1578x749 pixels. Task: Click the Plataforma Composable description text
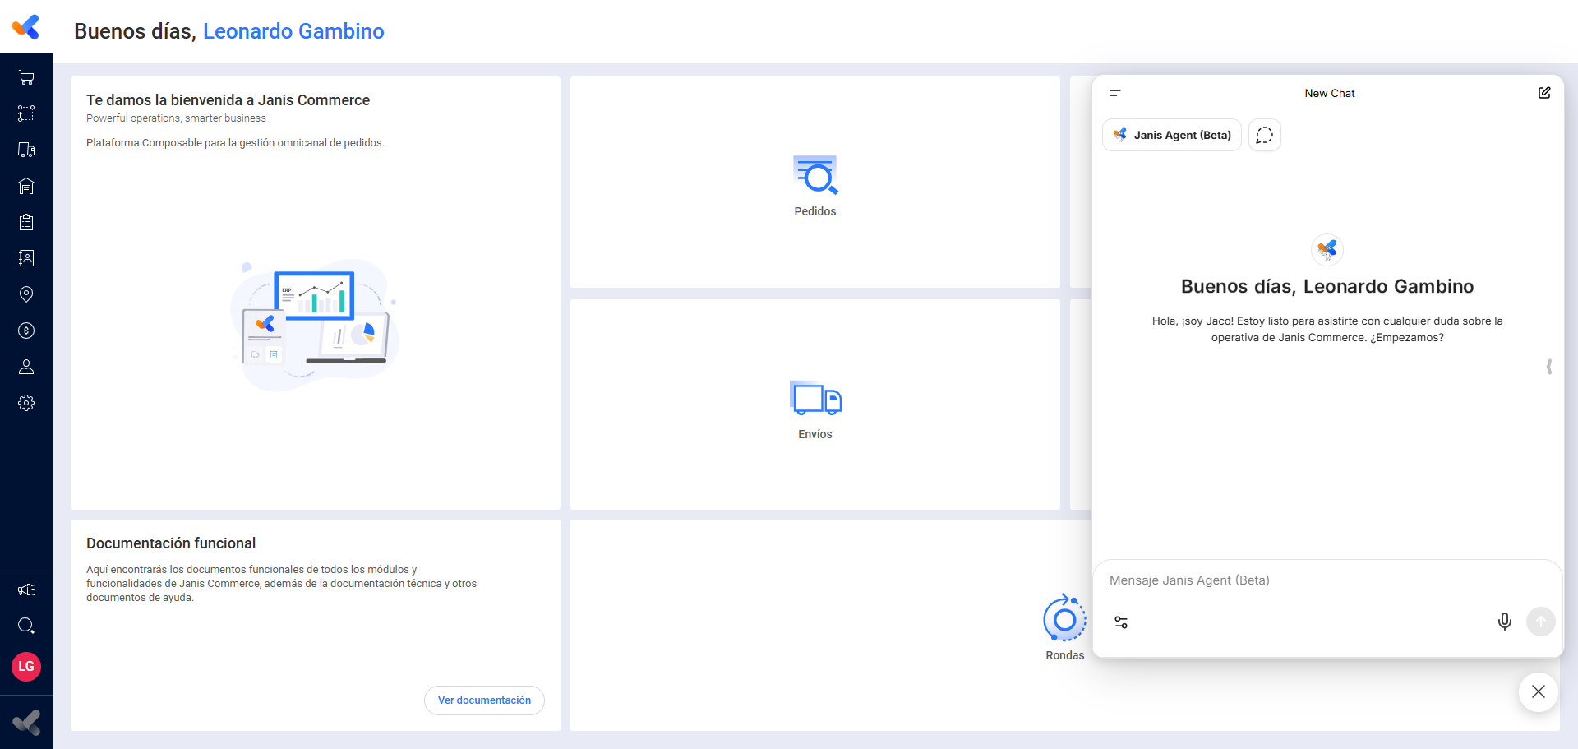point(235,143)
